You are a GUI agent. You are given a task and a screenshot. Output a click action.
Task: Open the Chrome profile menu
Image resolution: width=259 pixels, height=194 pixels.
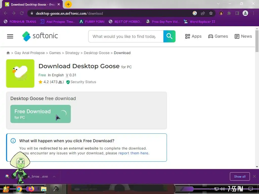tap(245, 13)
